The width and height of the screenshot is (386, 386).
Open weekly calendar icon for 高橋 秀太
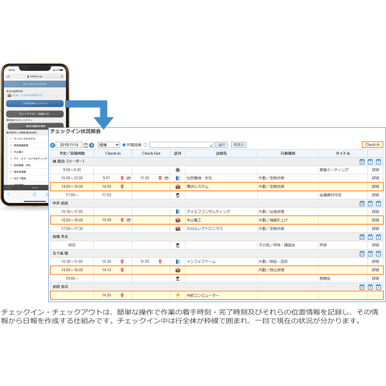click(x=370, y=237)
